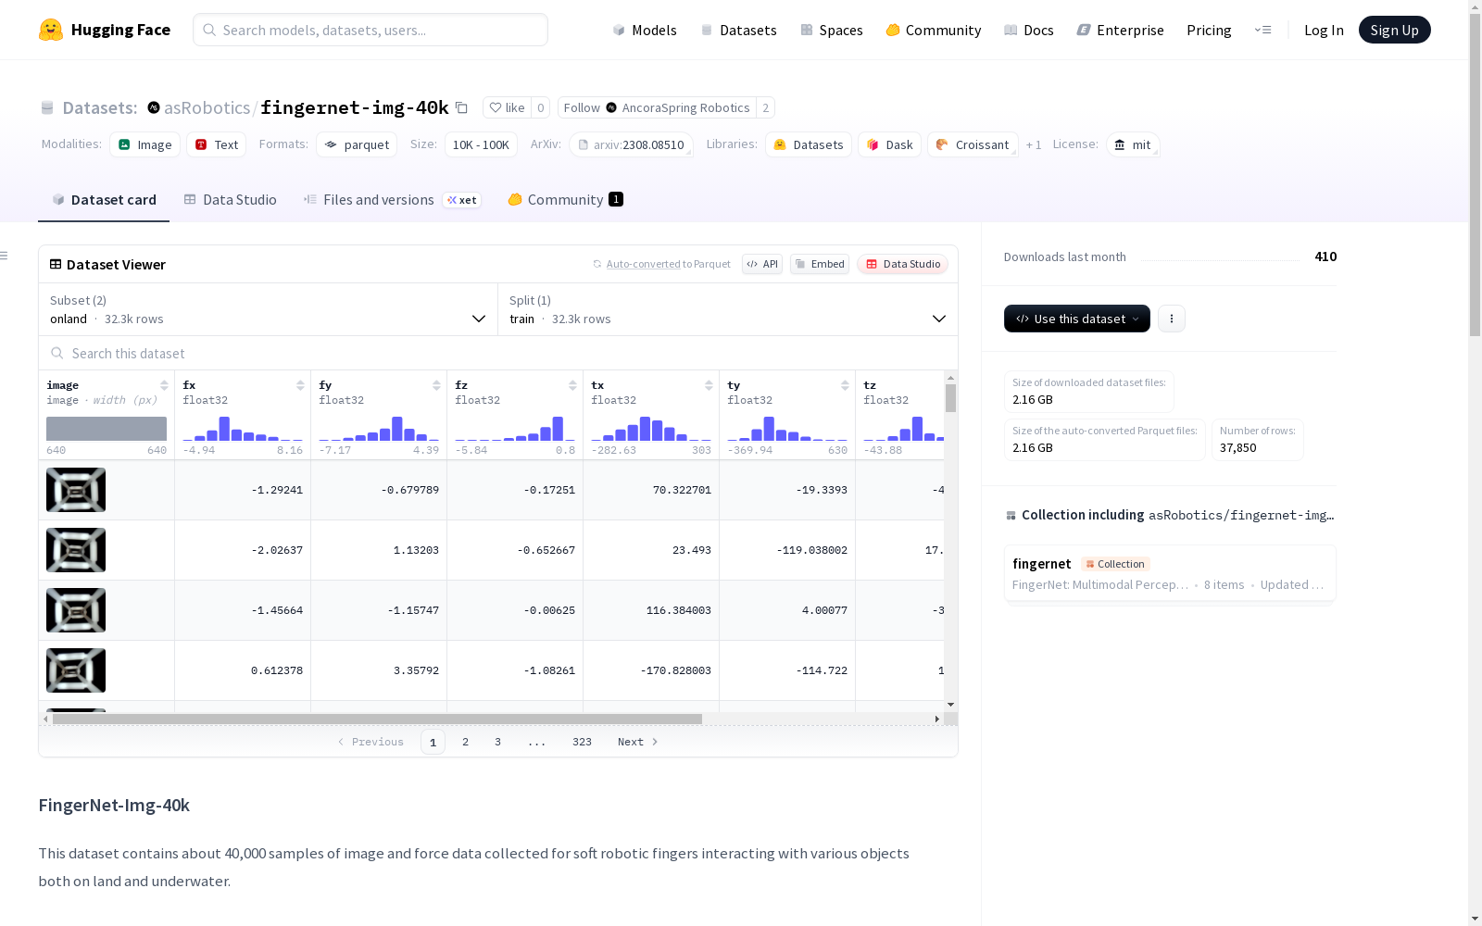Open Use this dataset dropdown
The image size is (1482, 926).
(1077, 319)
